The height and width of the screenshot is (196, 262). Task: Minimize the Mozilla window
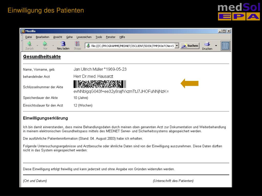coord(220,31)
